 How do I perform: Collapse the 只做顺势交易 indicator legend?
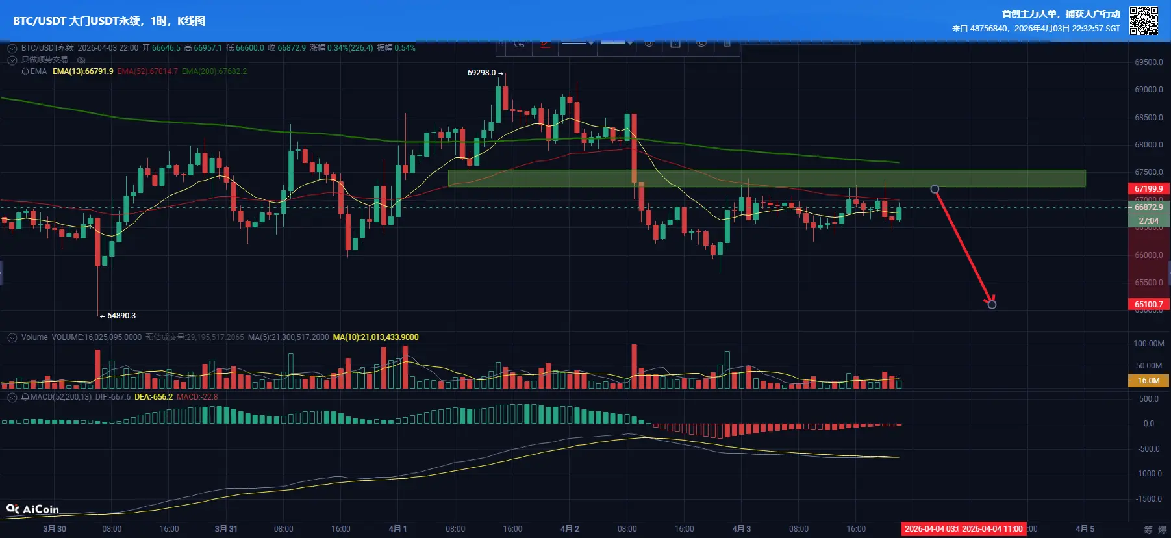coord(12,60)
